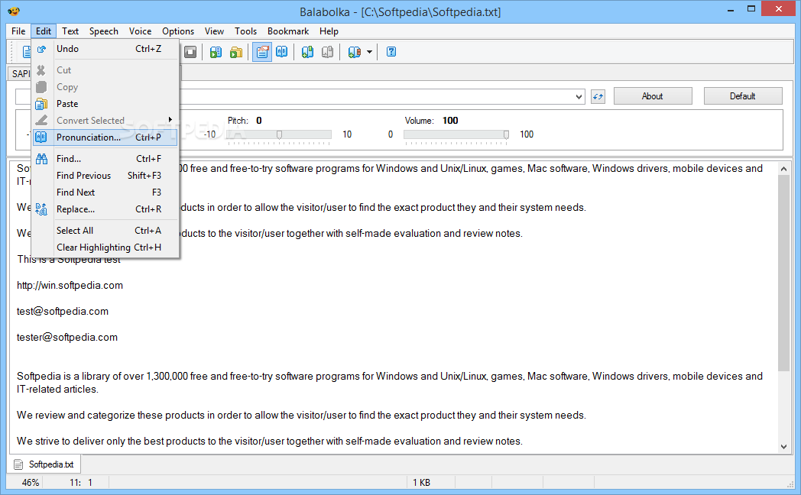The image size is (801, 495).
Task: Click the green insert bookmark toolbar icon
Action: pyautogui.click(x=307, y=52)
